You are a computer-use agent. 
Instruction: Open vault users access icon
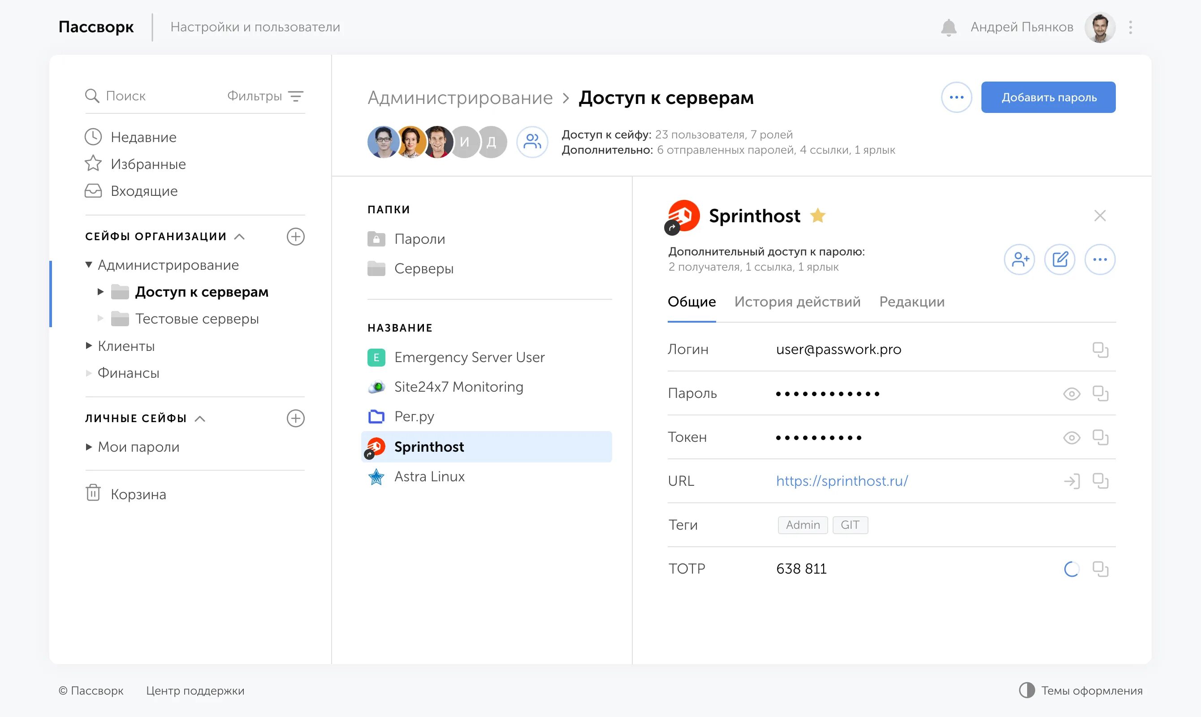point(532,142)
